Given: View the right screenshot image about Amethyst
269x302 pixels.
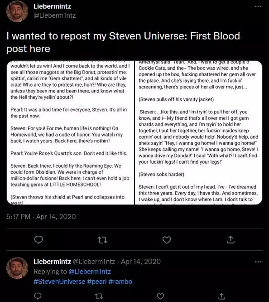Looking at the screenshot, I should click(x=198, y=132).
